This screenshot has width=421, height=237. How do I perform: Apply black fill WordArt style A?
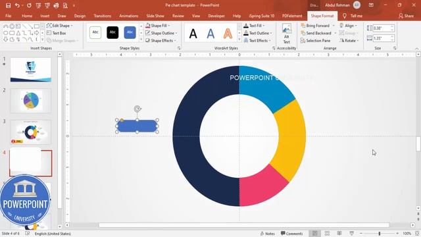click(193, 34)
